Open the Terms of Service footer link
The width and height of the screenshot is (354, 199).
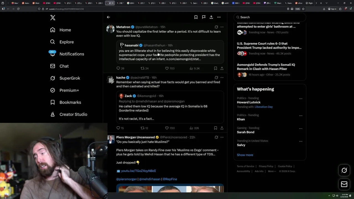coord(245,166)
